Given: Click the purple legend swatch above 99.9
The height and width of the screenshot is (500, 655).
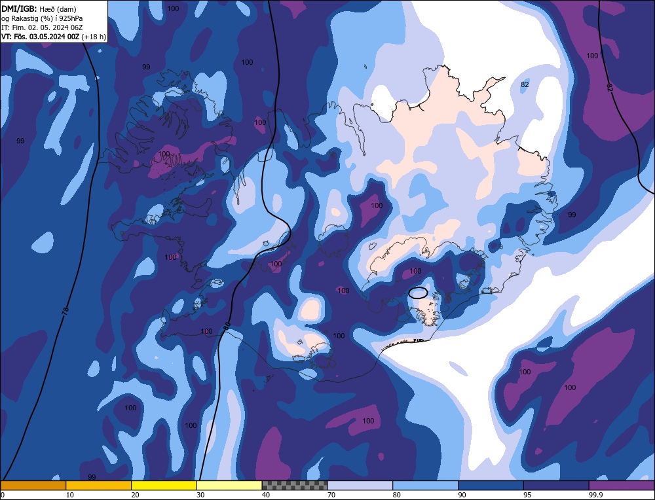Looking at the screenshot, I should click(x=622, y=486).
